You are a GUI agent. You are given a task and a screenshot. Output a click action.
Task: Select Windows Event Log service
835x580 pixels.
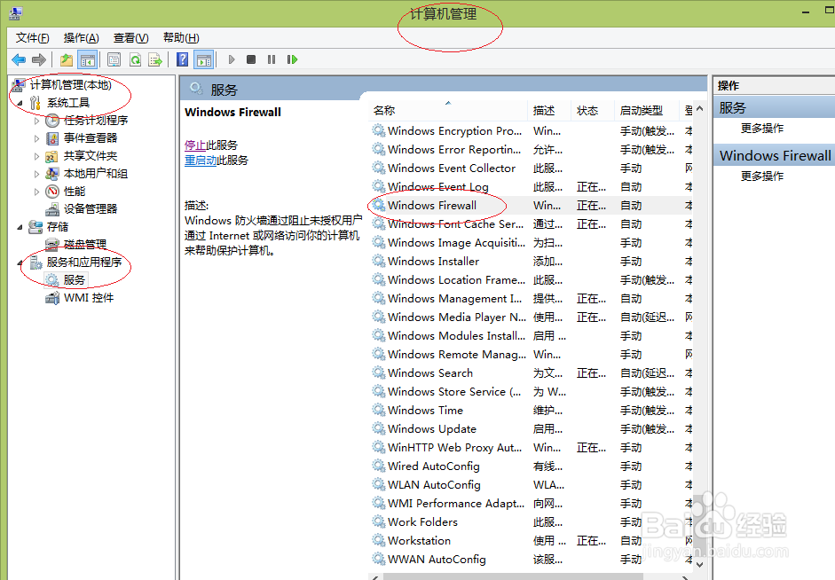point(531,187)
